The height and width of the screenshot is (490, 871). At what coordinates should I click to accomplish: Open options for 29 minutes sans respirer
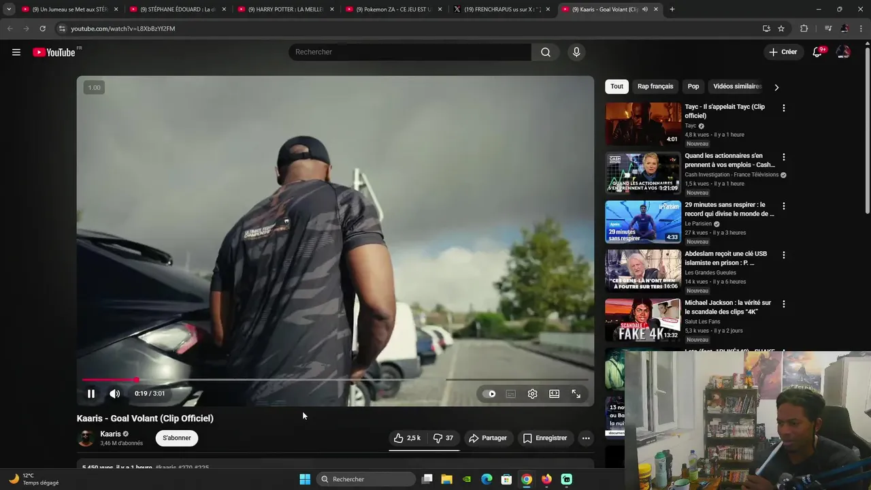click(x=783, y=206)
